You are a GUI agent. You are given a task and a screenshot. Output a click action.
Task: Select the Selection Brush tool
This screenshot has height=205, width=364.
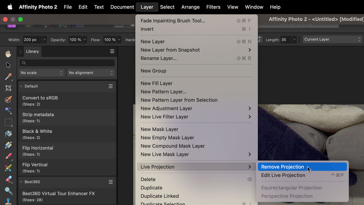(8, 99)
